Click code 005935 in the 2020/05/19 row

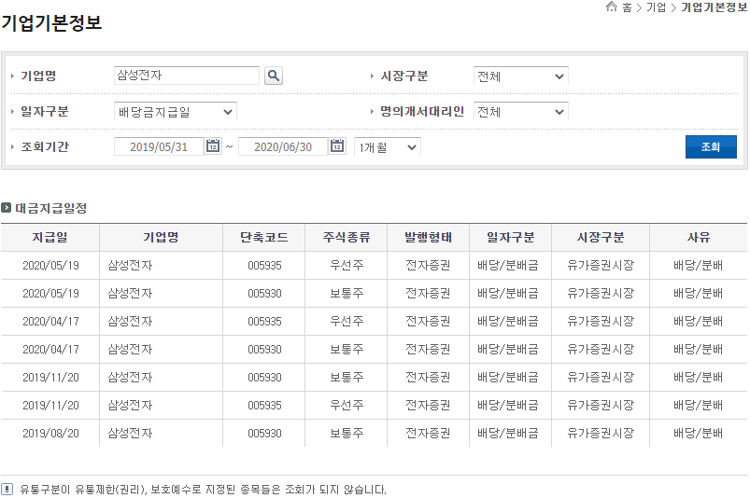click(x=264, y=265)
